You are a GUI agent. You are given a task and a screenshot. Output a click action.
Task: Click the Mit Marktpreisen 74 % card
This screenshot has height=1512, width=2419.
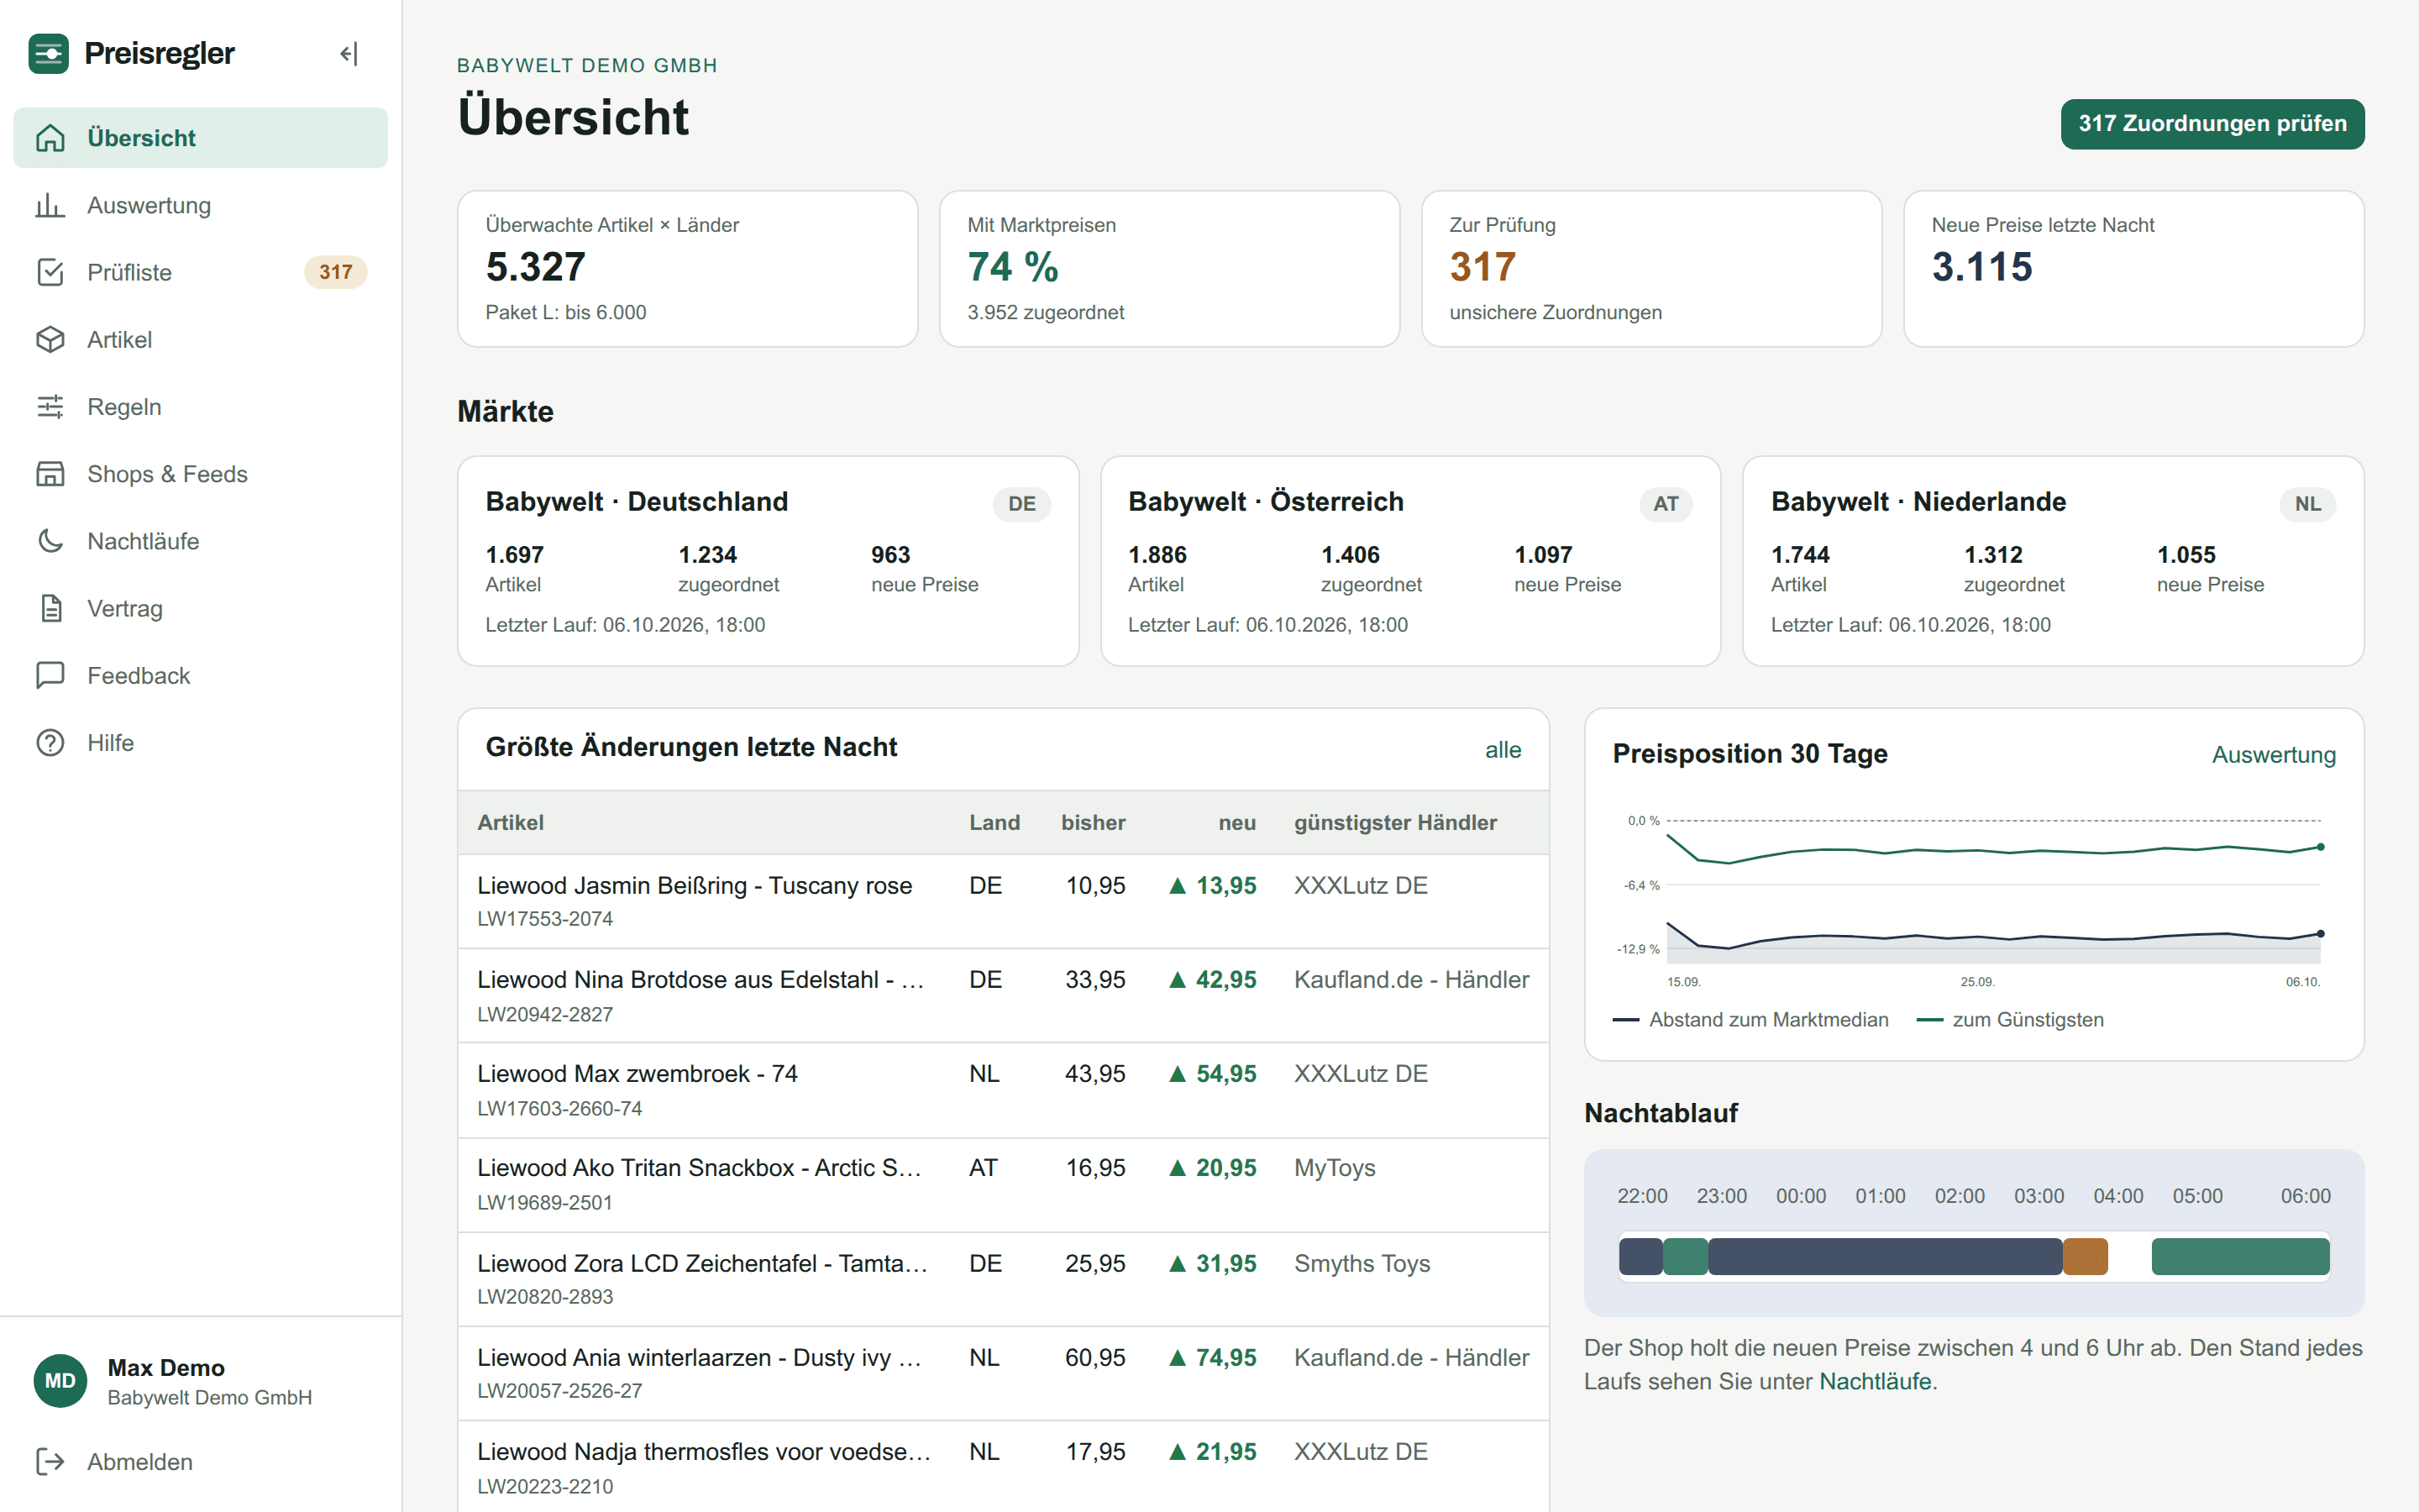tap(1169, 269)
